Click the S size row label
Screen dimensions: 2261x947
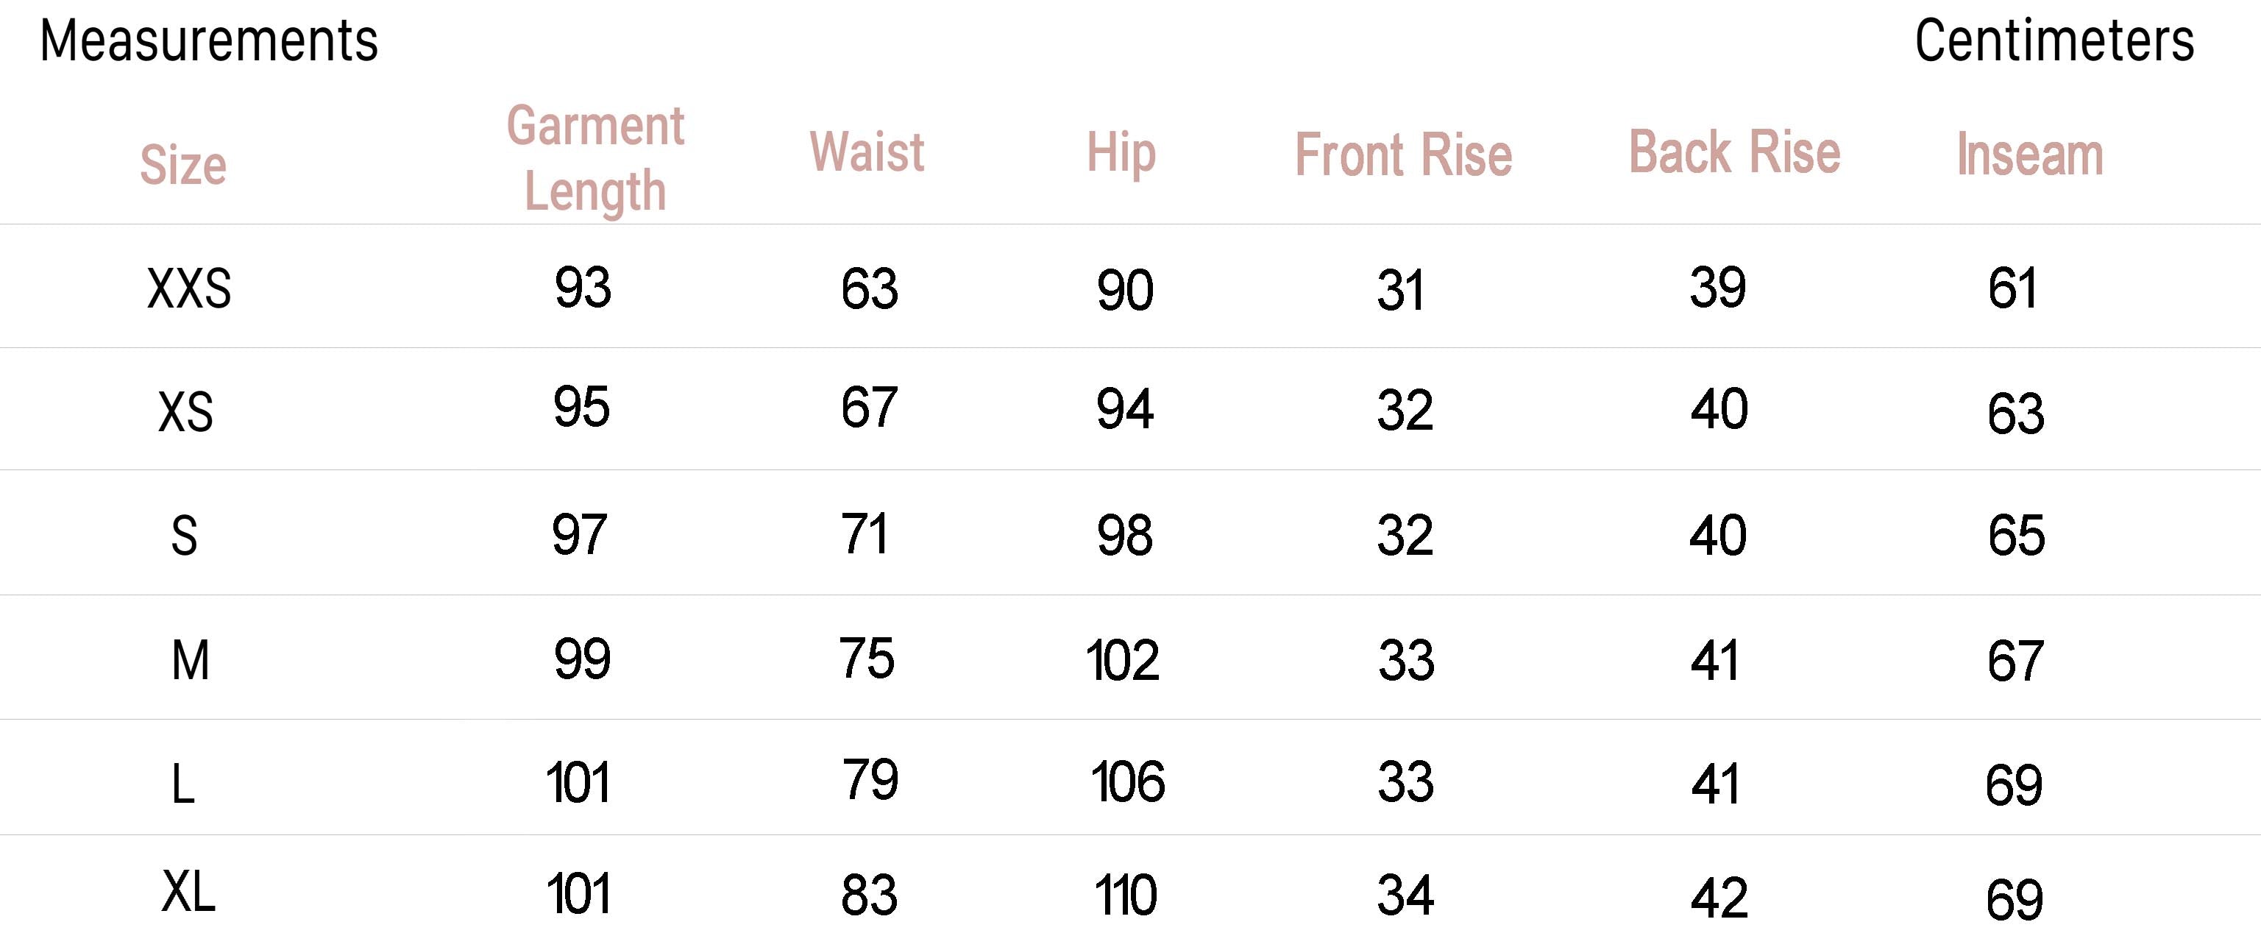(185, 536)
